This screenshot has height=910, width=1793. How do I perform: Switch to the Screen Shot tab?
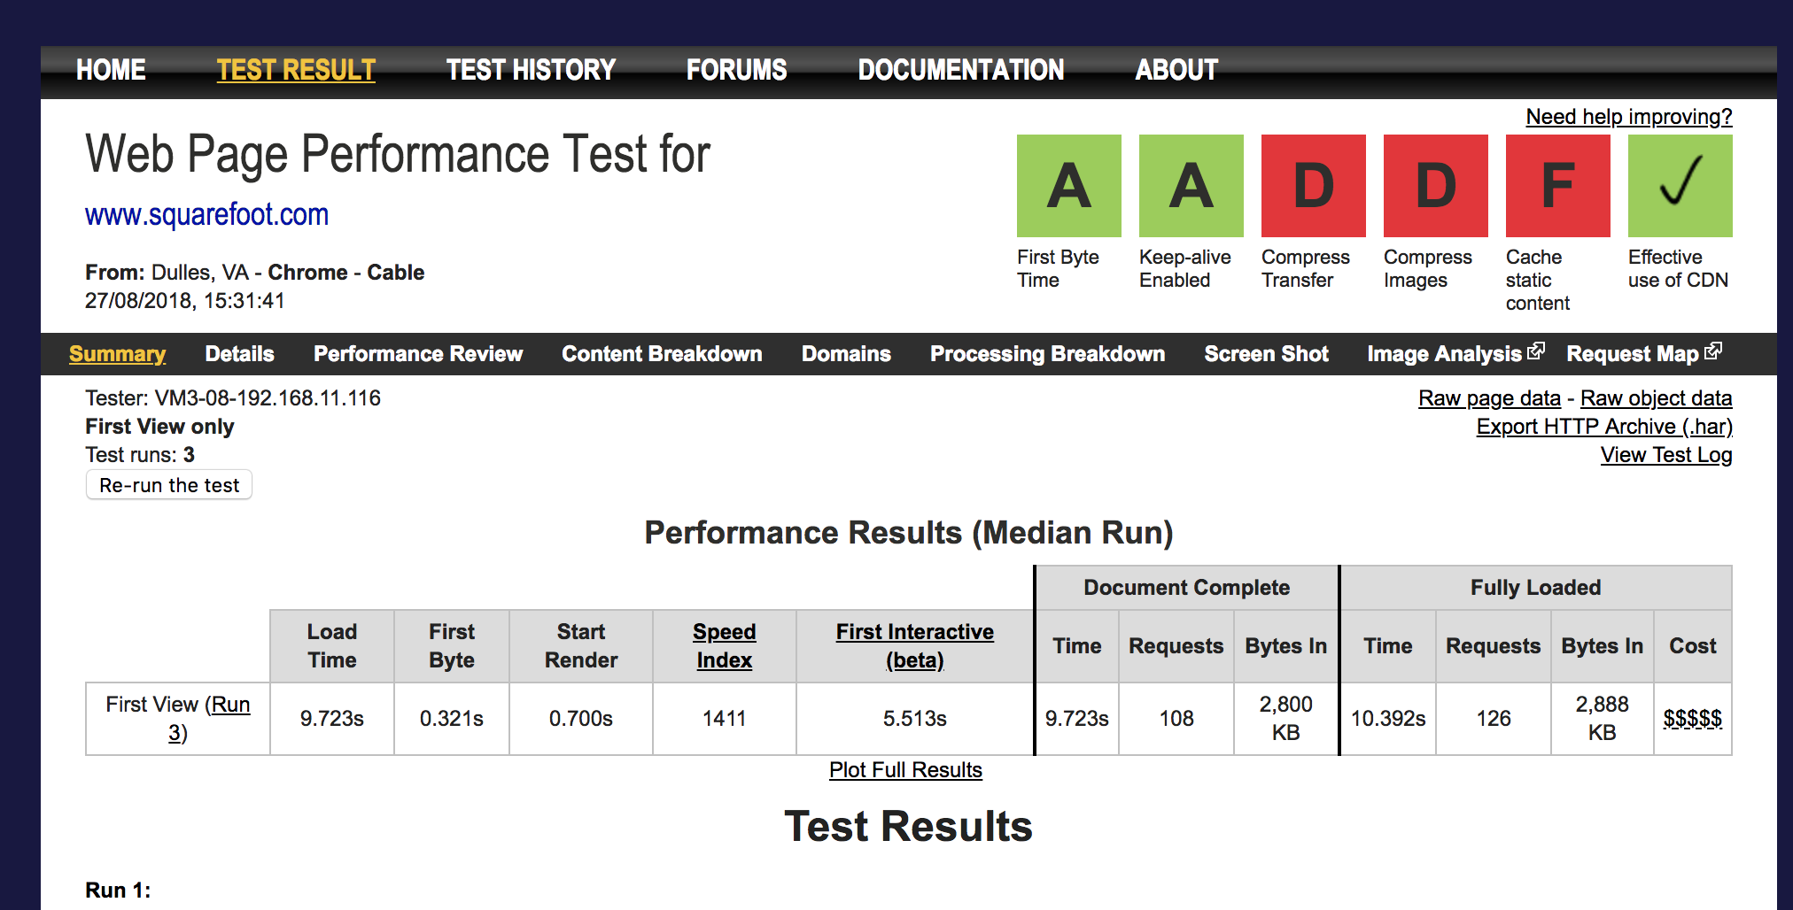(x=1266, y=354)
